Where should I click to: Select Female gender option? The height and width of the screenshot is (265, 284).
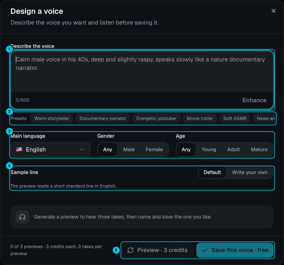(x=154, y=150)
